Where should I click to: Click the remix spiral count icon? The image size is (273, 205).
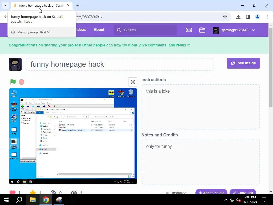[53, 193]
